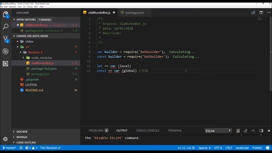Screen dimensions: 272x153
Task: Click the unsaved dot on olaMundoBot.js tab
Action: pyautogui.click(x=114, y=12)
